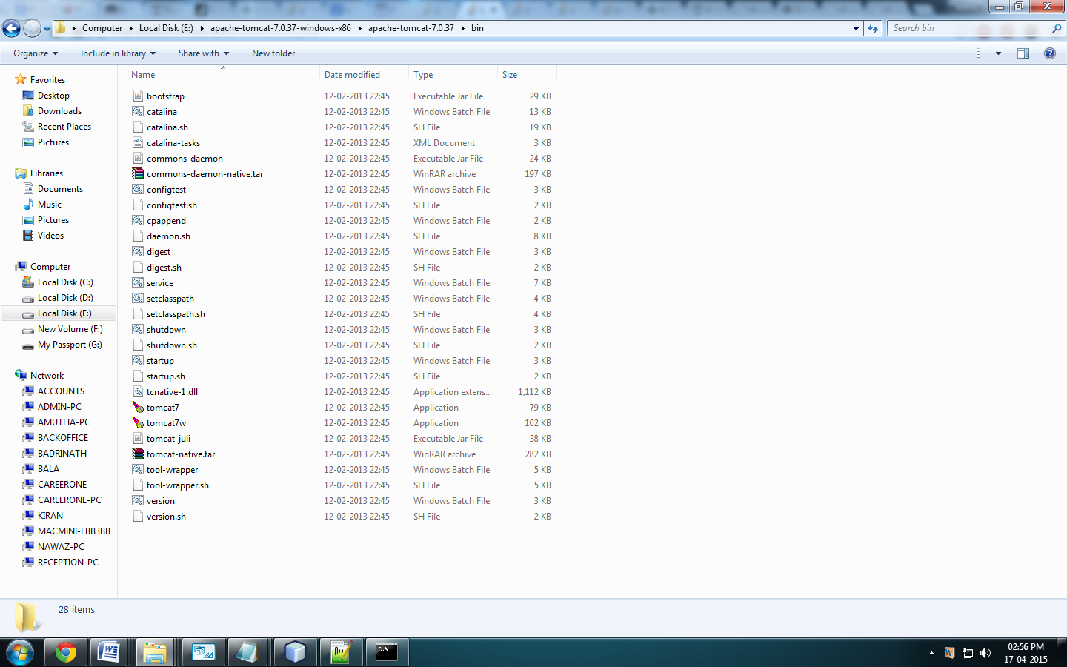Toggle the preview pane icon
1067x667 pixels.
pos(1023,53)
